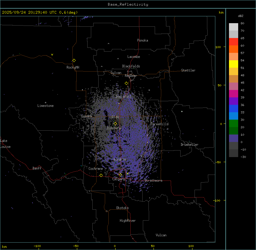Select the asterisk marker above Limestone

point(45,102)
